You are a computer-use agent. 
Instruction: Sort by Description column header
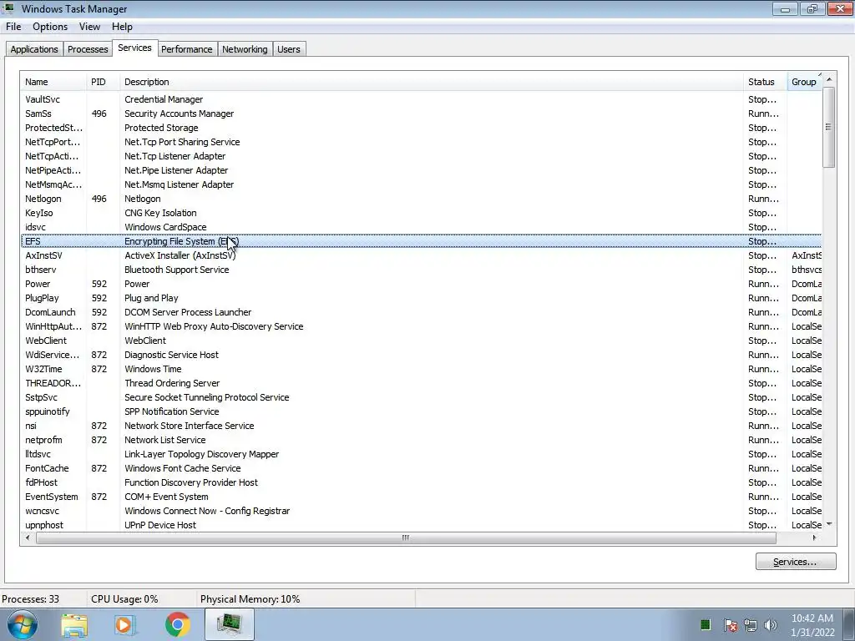coord(432,82)
